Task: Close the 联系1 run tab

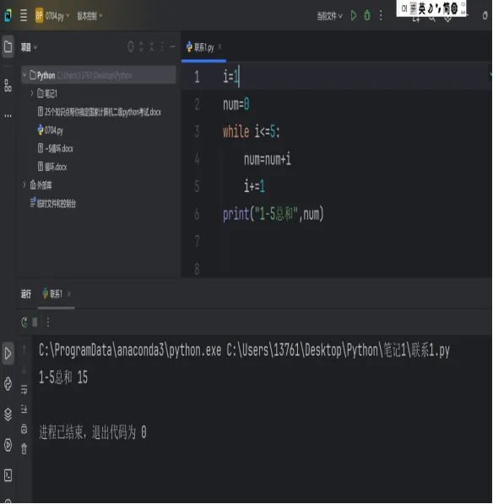Action: 69,293
